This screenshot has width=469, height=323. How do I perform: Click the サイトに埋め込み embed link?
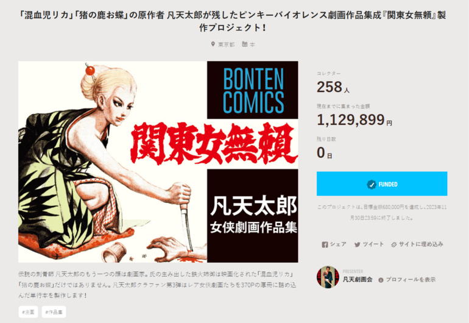point(421,244)
